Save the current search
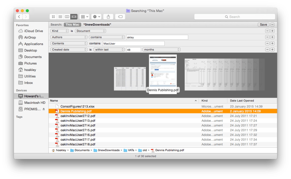The height and width of the screenshot is (179, 291). [263, 25]
